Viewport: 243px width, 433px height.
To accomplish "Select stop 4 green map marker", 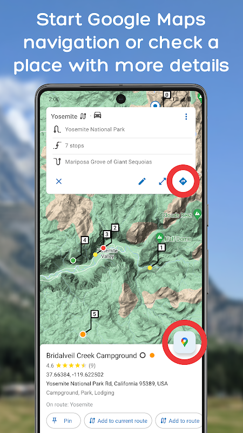I will pyautogui.click(x=73, y=260).
